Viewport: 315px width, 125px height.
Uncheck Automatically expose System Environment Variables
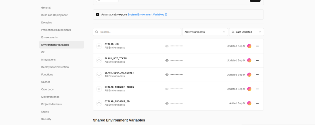click(x=98, y=14)
